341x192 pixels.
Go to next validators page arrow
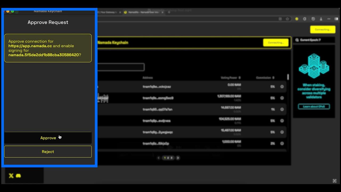[178, 158]
